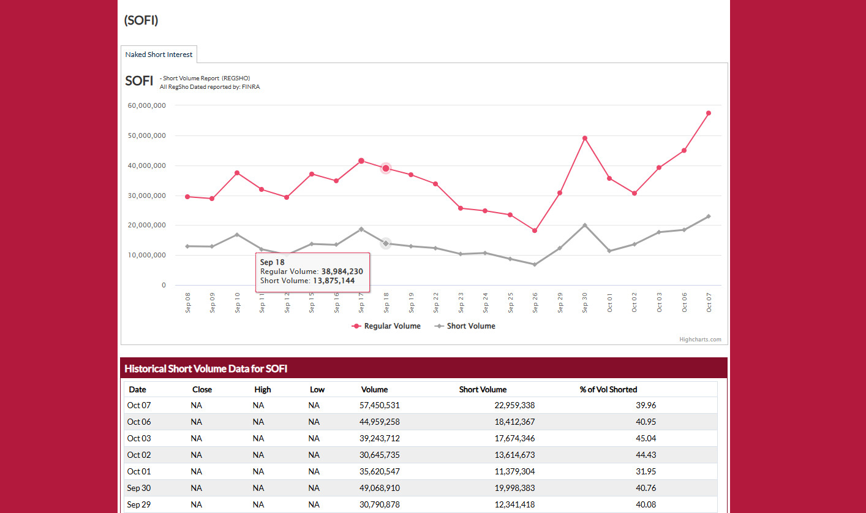The height and width of the screenshot is (513, 866).
Task: Select the Oct 07 Short Volume point
Action: pyautogui.click(x=709, y=216)
